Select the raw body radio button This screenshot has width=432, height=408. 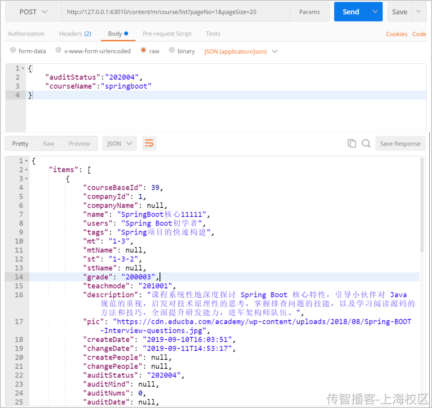click(143, 50)
